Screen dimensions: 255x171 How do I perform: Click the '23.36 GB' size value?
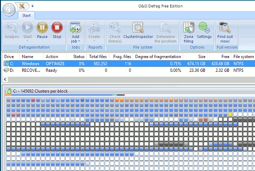pyautogui.click(x=197, y=70)
